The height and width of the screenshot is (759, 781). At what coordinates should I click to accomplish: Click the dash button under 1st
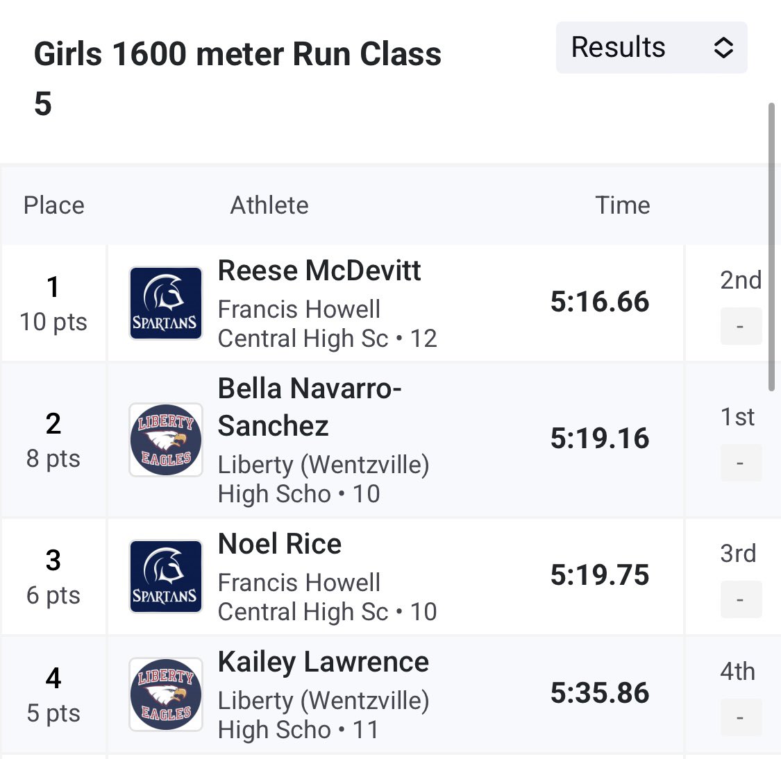pos(740,463)
